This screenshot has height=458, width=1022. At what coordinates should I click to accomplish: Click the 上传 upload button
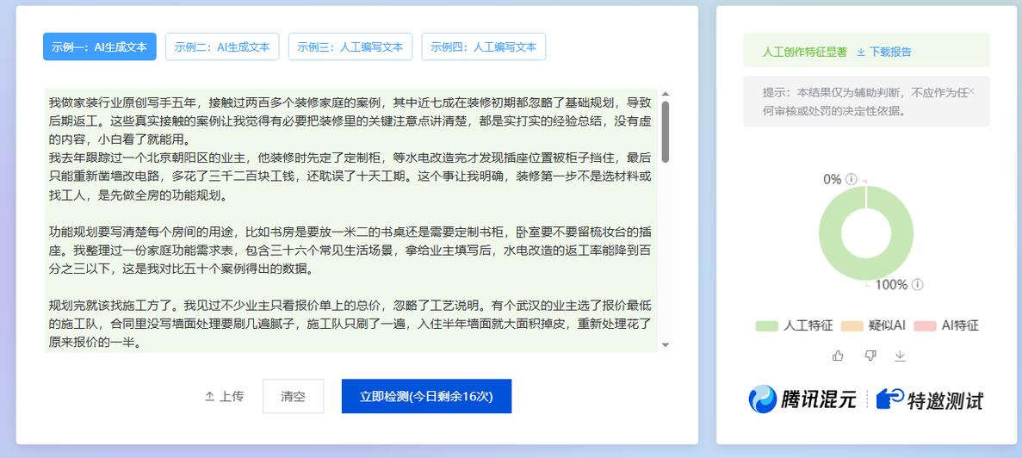[x=224, y=396]
